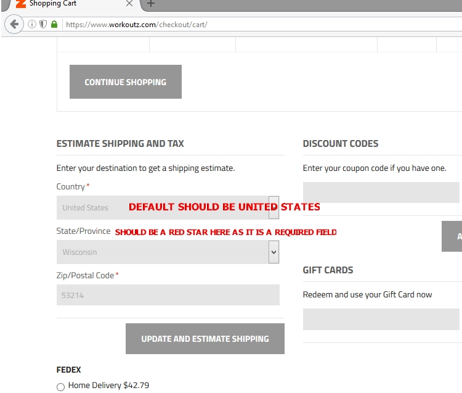Open a new tab with the plus button
Viewport: 462px width, 393px height.
[151, 4]
